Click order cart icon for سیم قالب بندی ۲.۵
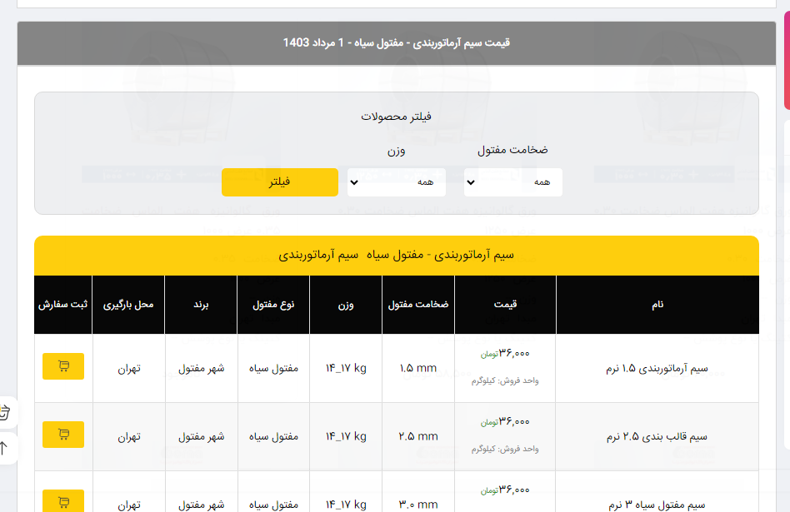Screen dimensions: 790x512 tap(63, 435)
